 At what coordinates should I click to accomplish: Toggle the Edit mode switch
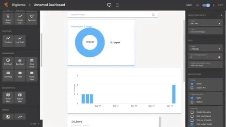(x=206, y=5)
